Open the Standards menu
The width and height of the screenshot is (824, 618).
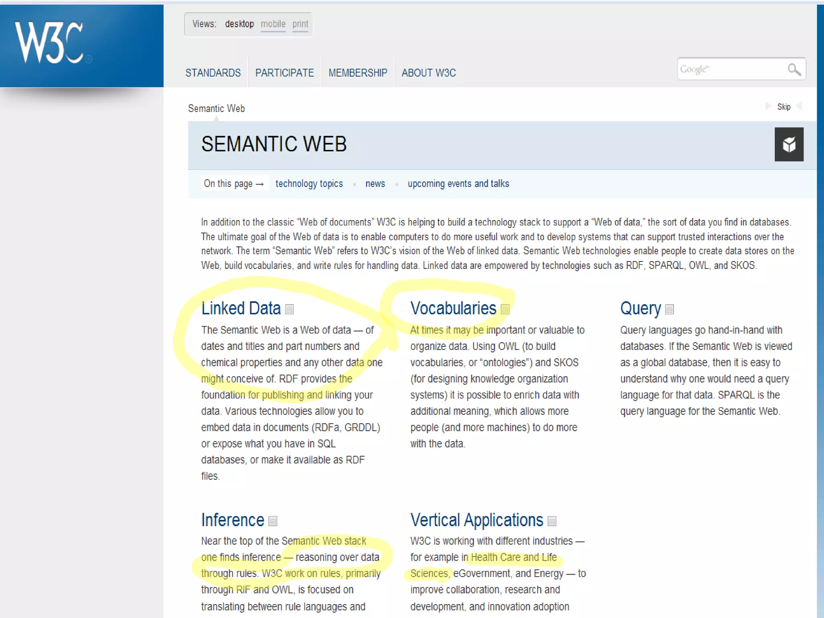pyautogui.click(x=213, y=73)
